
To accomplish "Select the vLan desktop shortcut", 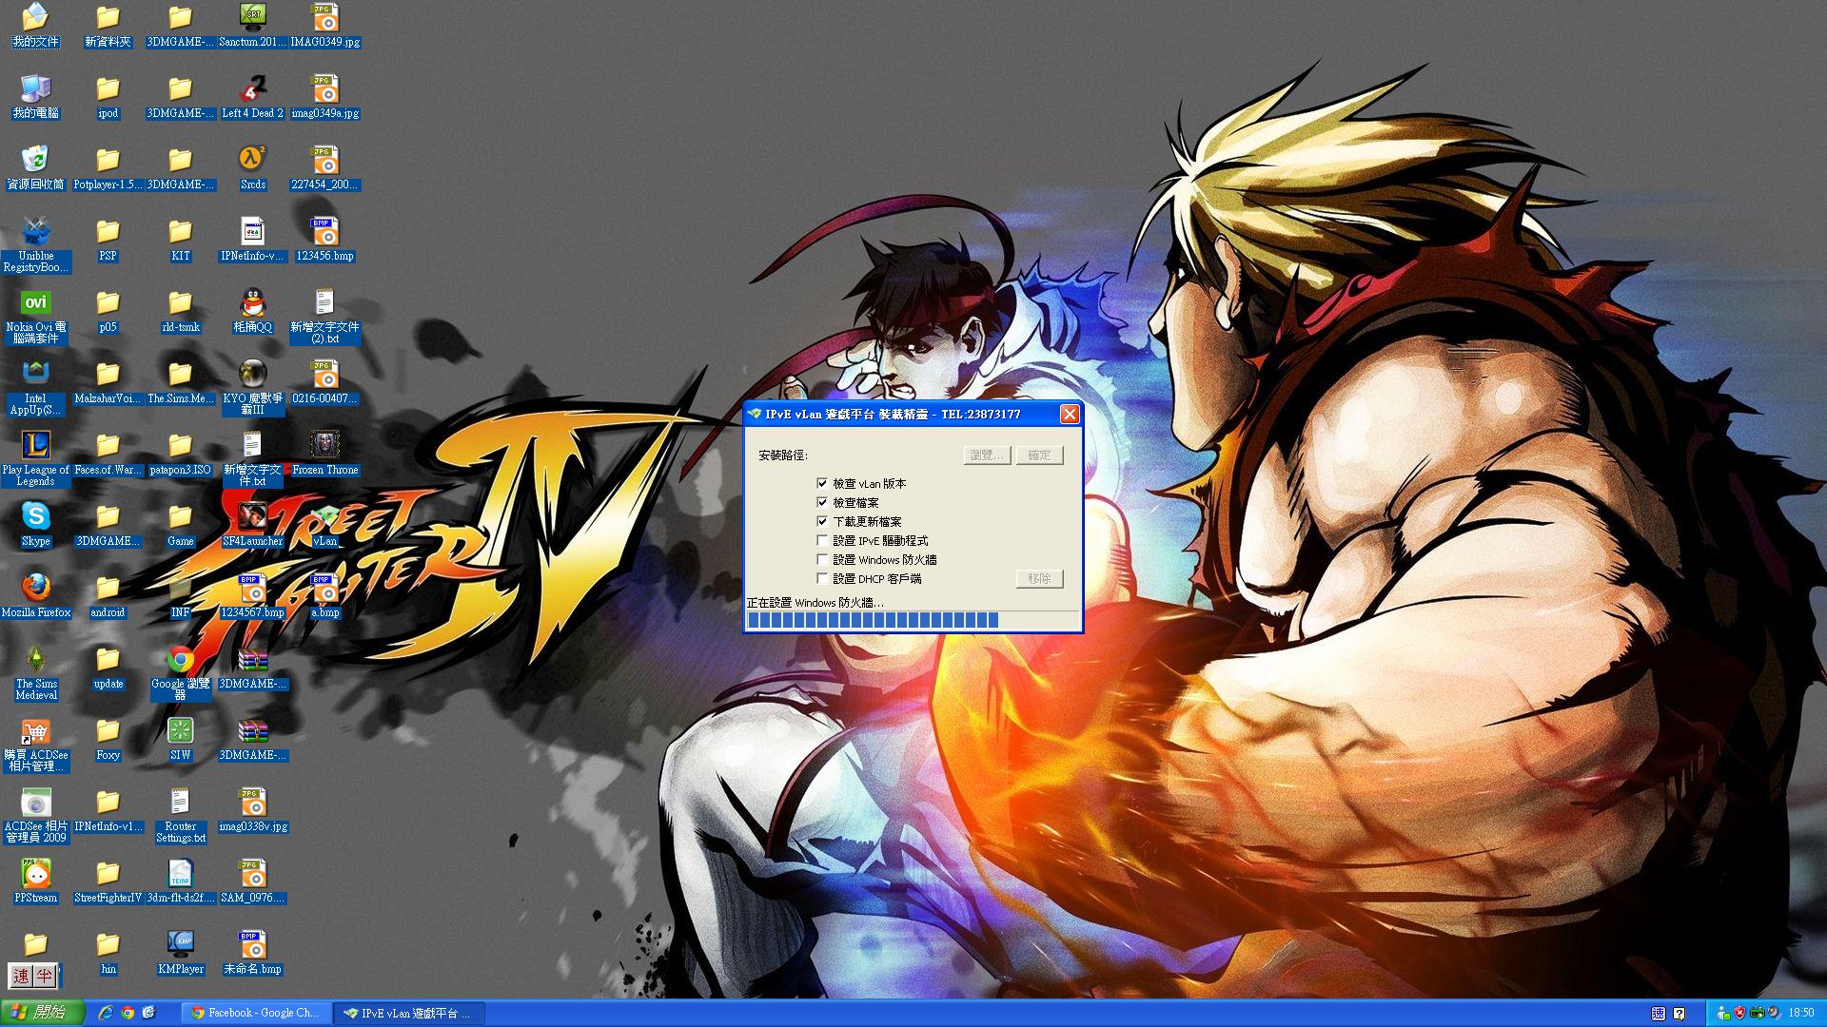I will [324, 517].
